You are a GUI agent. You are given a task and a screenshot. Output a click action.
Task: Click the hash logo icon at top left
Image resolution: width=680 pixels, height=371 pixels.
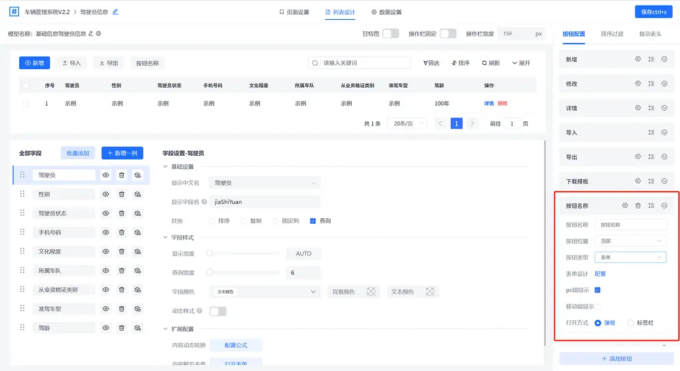(x=14, y=12)
